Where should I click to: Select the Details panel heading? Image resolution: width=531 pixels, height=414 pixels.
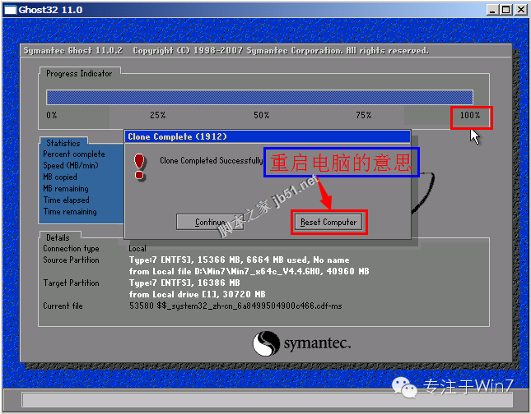click(58, 237)
